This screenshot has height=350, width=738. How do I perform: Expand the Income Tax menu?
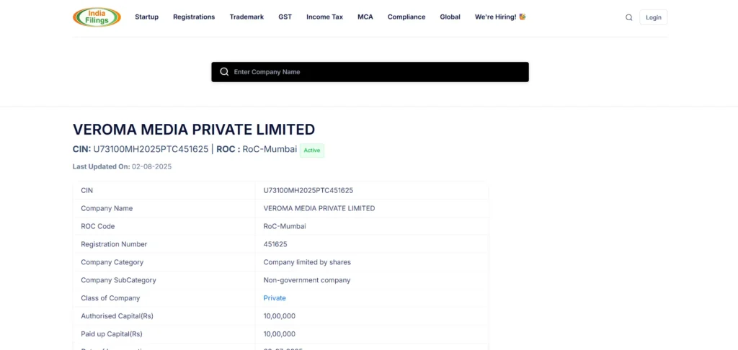[324, 17]
